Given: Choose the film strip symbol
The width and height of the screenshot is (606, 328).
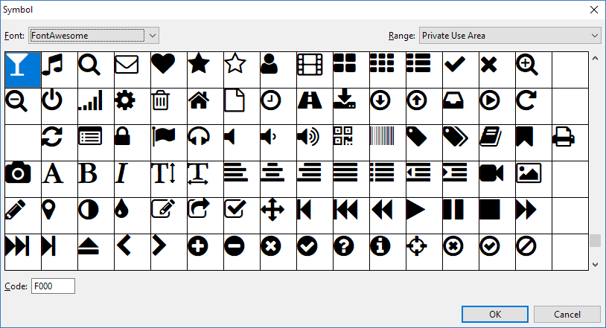Looking at the screenshot, I should [x=315, y=69].
